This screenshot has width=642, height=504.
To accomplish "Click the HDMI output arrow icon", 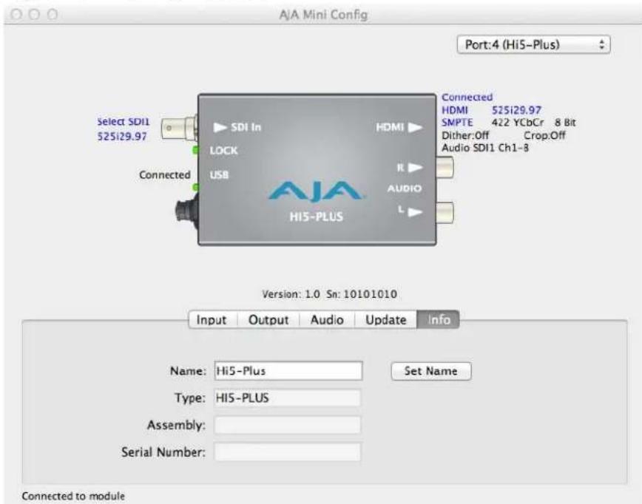I will tap(415, 128).
